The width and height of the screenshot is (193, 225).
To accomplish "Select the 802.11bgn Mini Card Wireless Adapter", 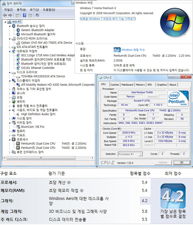I will click(48, 55).
